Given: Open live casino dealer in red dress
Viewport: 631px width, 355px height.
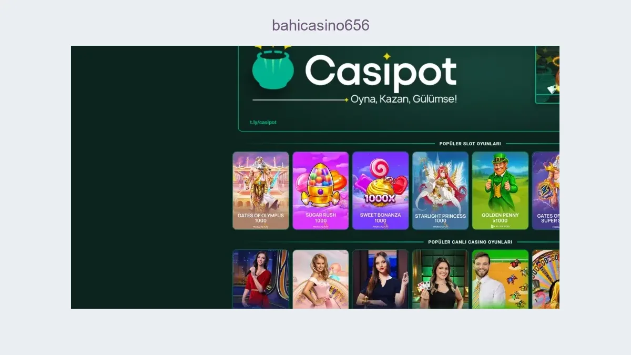Looking at the screenshot, I should click(x=261, y=279).
